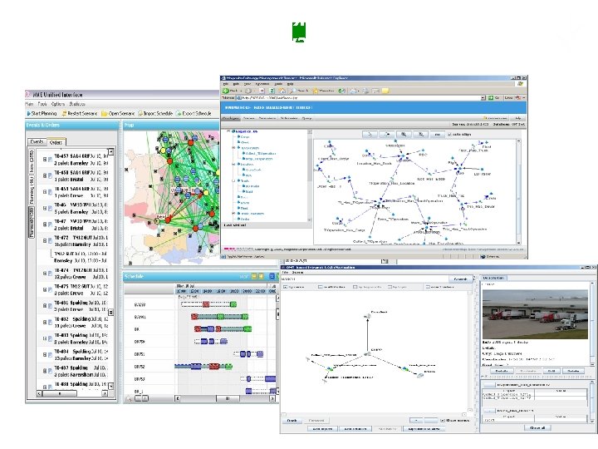This screenshot has height=449, width=598.
Task: Collapse order TI-457 row expander
Action: (x=45, y=159)
